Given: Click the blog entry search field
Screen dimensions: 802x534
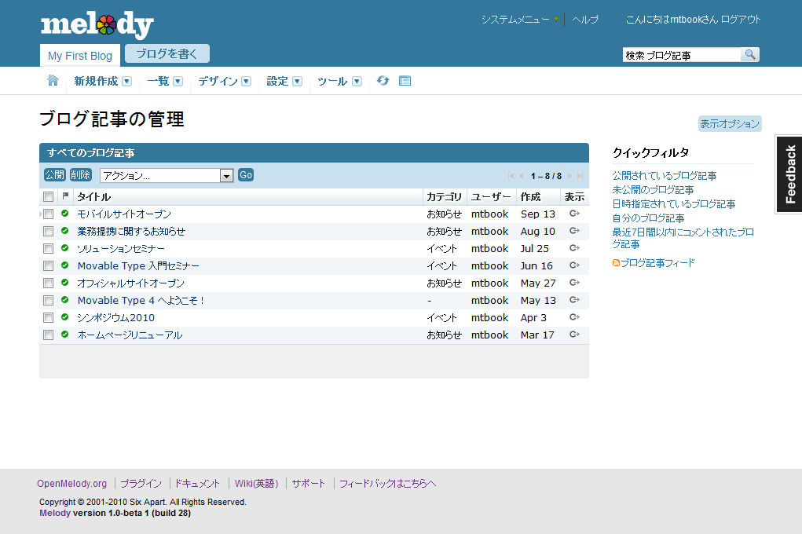Looking at the screenshot, I should pos(681,55).
